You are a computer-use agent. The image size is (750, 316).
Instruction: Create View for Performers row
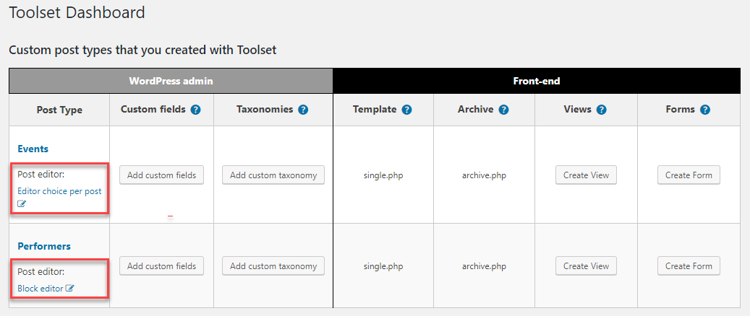pyautogui.click(x=586, y=266)
